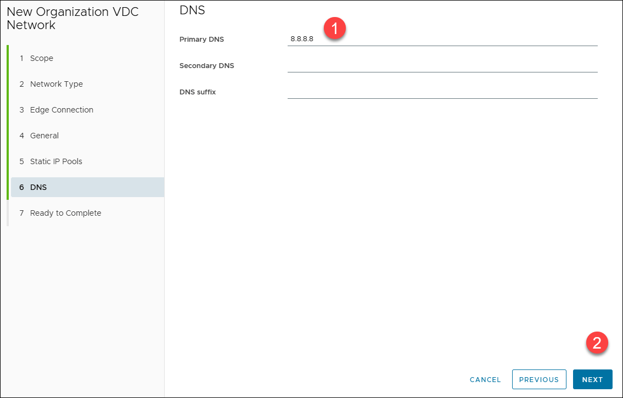Screen dimensions: 623x398
Task: Focus the Secondary DNS input field
Action: pos(442,66)
